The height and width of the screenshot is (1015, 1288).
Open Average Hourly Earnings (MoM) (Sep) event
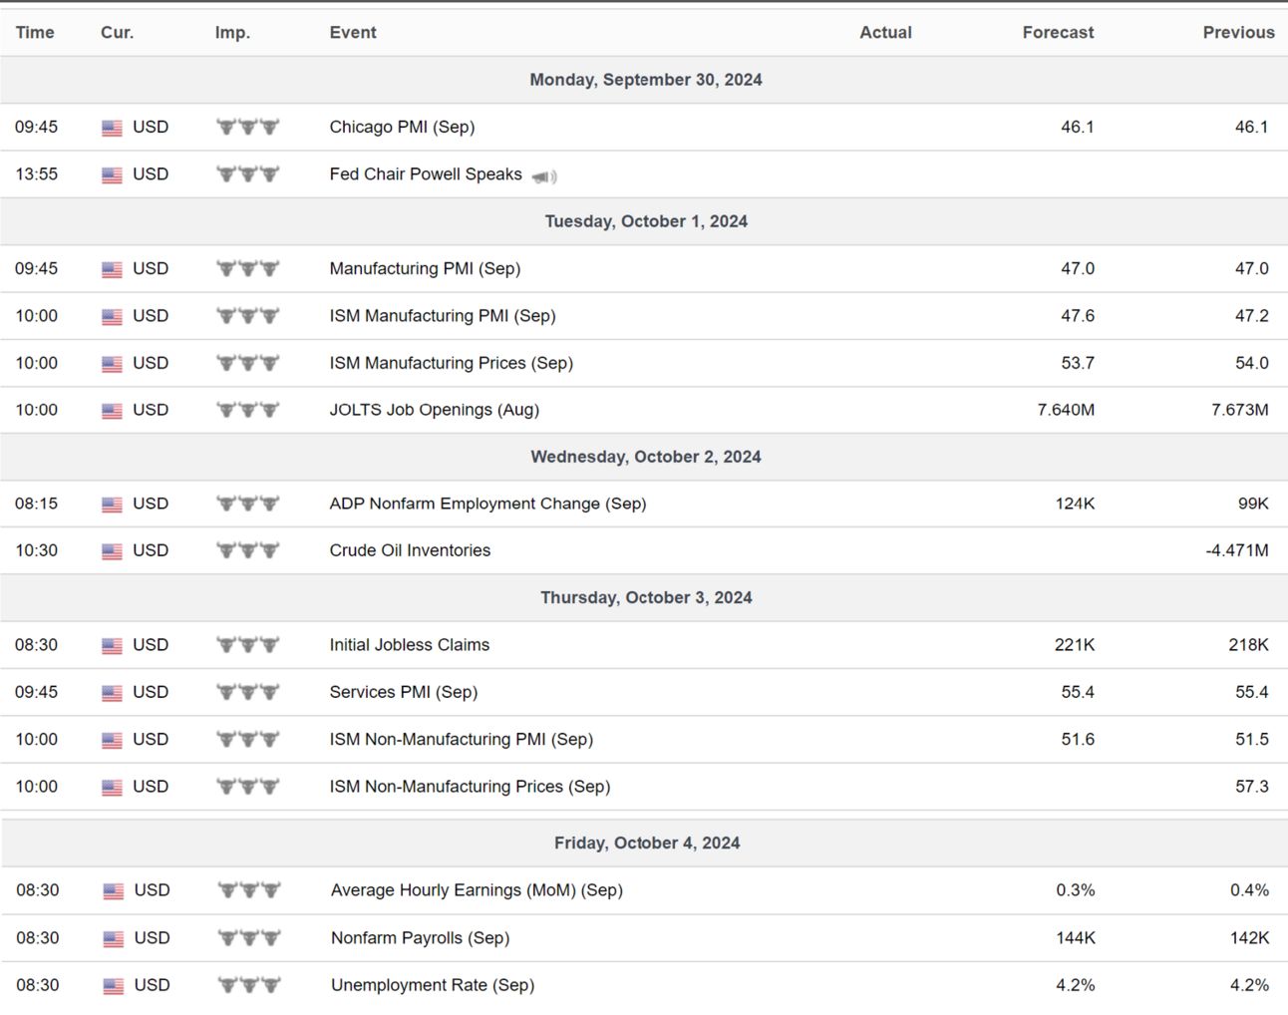[477, 889]
